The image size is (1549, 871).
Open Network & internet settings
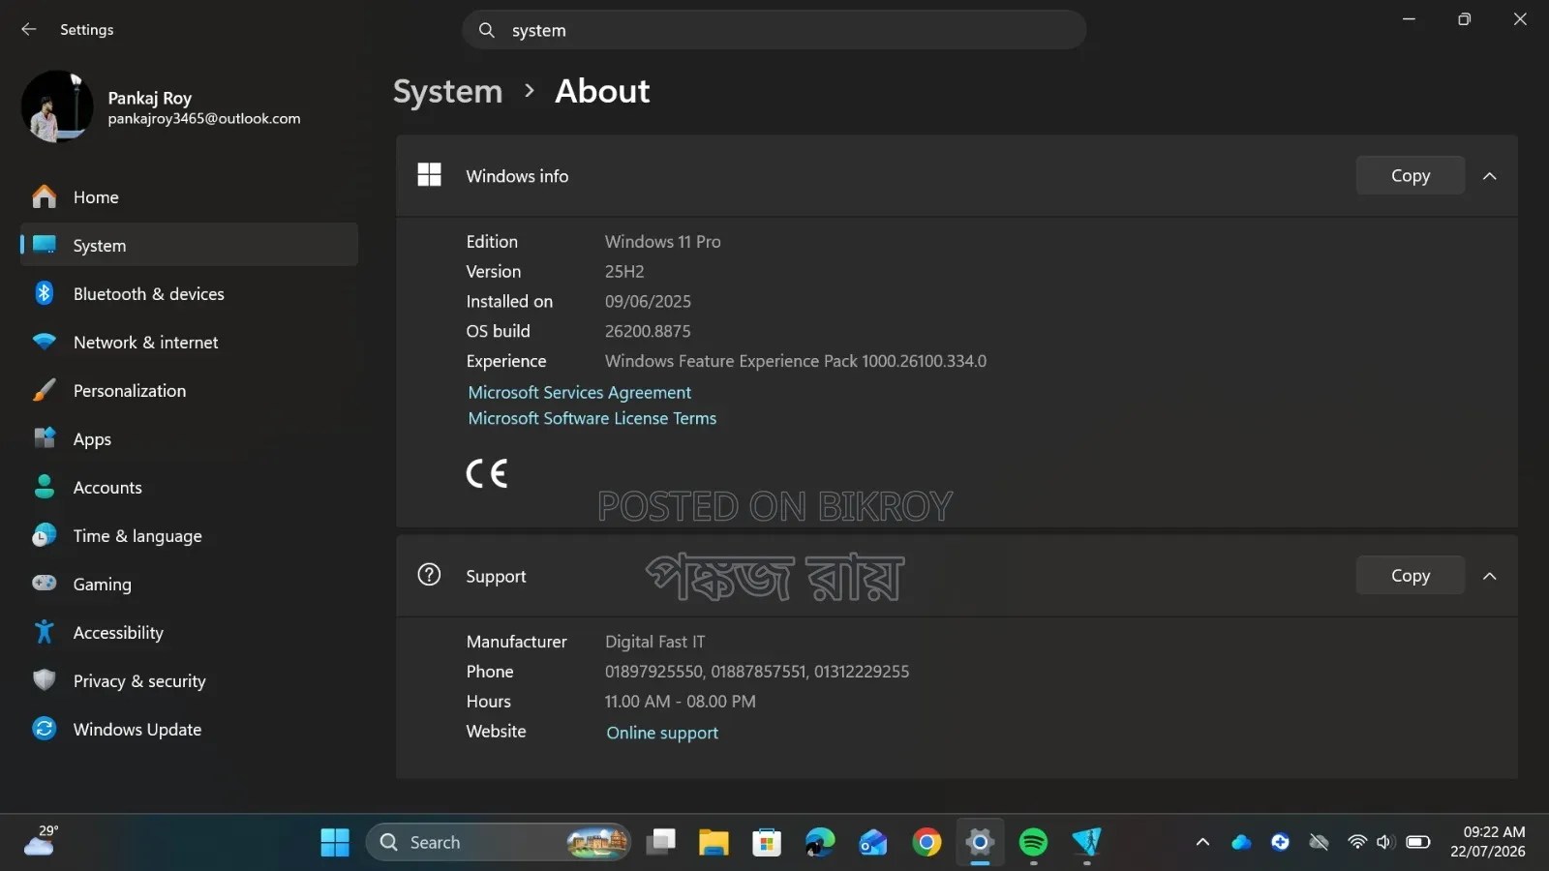(189, 342)
